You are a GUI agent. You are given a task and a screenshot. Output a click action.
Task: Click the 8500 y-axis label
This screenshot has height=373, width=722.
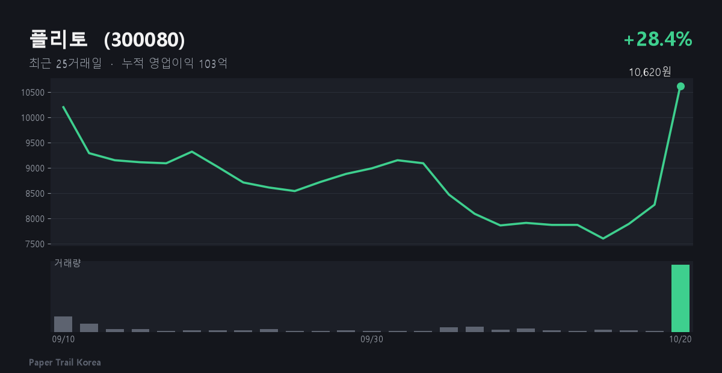(36, 194)
